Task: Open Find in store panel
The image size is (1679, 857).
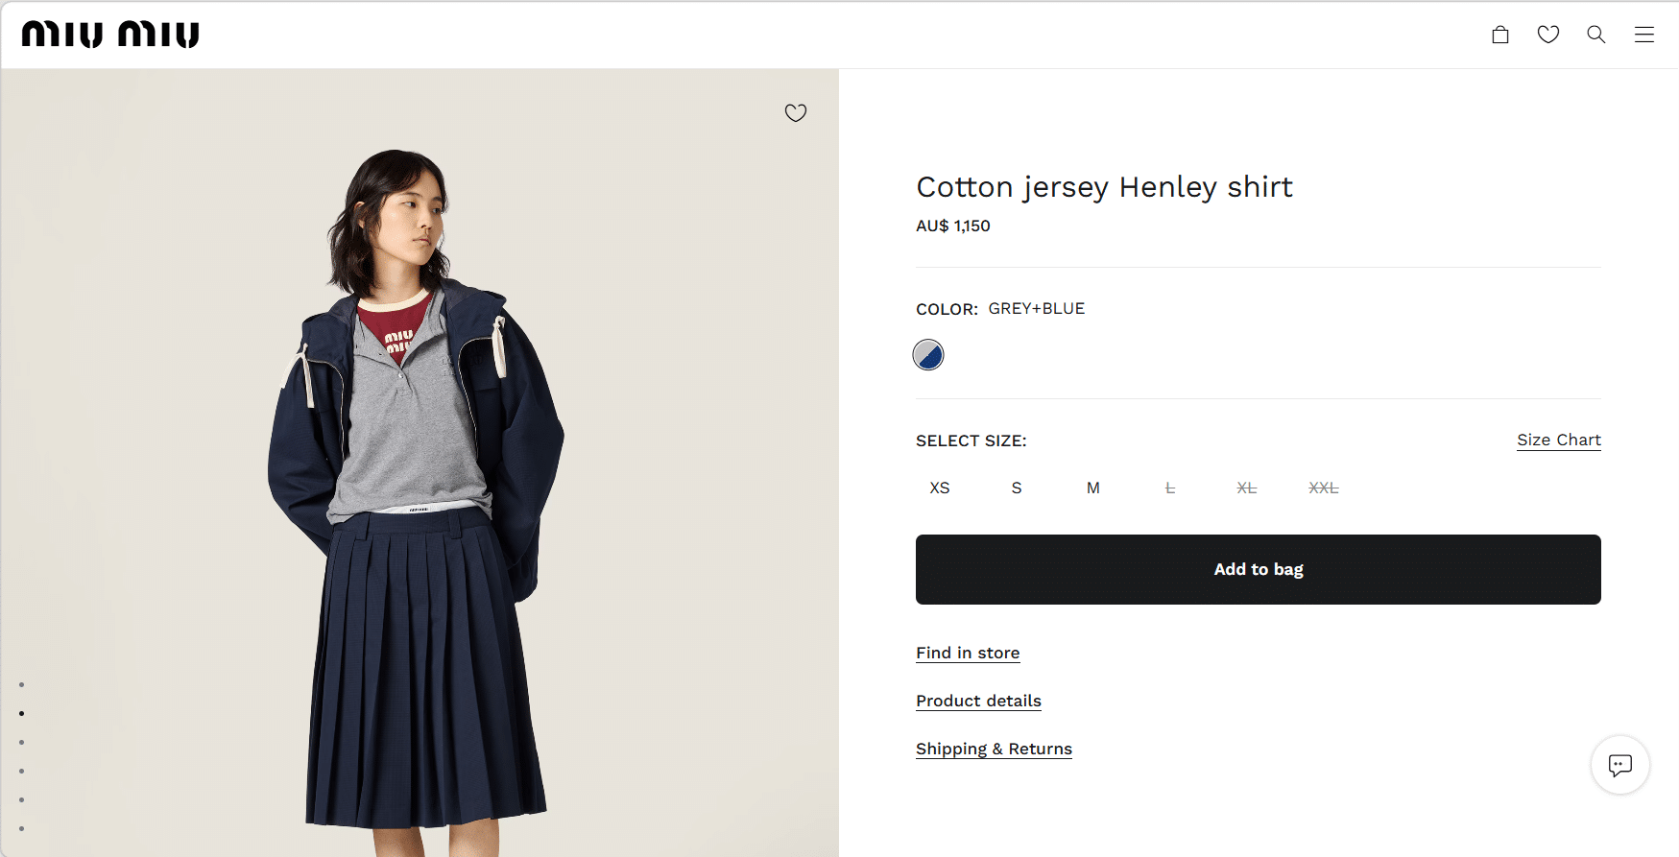Action: tap(968, 653)
